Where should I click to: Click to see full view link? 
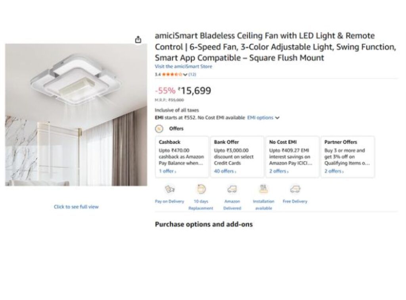pyautogui.click(x=76, y=207)
